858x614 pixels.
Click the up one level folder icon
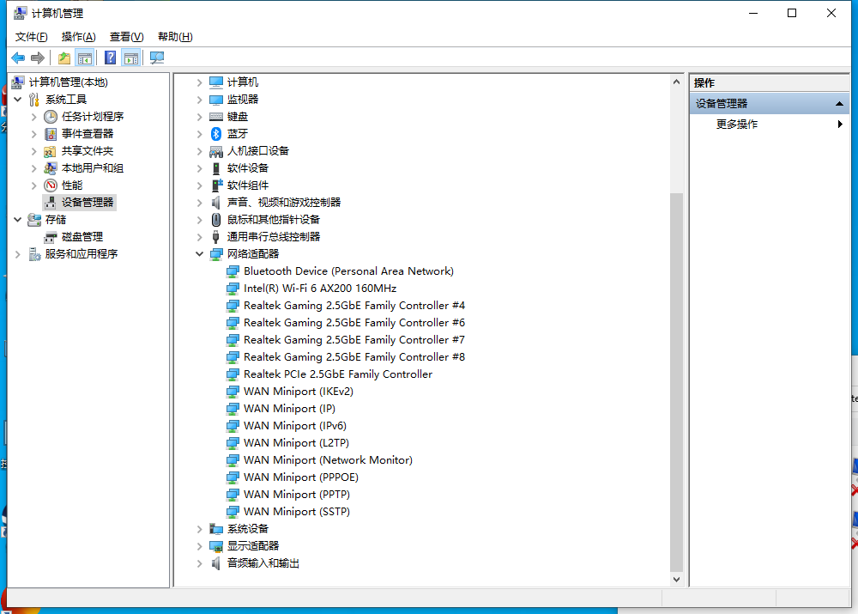coord(62,58)
